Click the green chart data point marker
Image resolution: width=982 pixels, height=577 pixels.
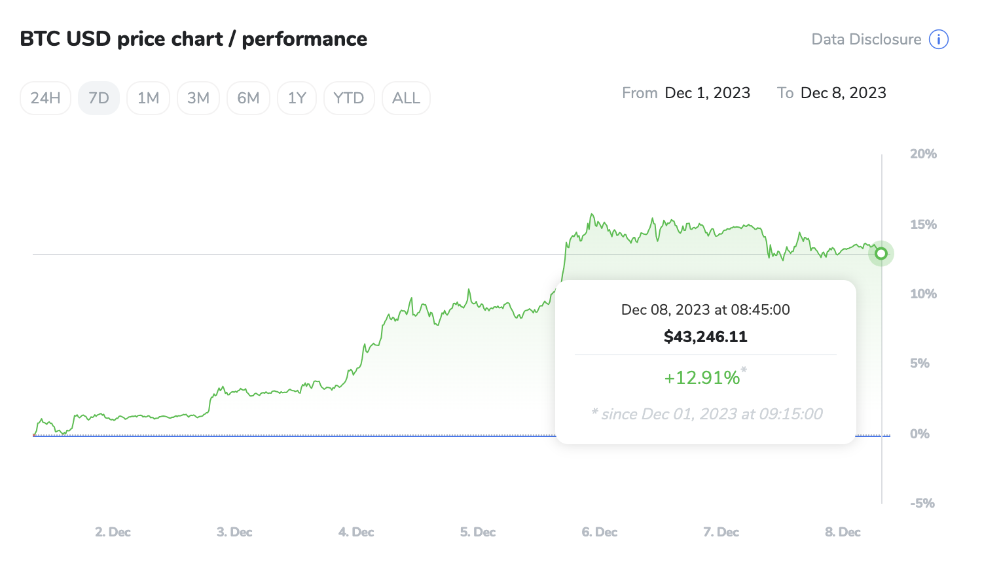click(881, 253)
